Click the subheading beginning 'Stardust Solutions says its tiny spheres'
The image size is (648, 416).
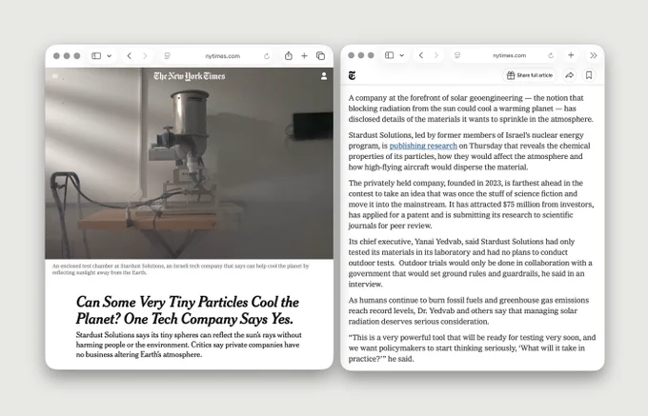(189, 345)
